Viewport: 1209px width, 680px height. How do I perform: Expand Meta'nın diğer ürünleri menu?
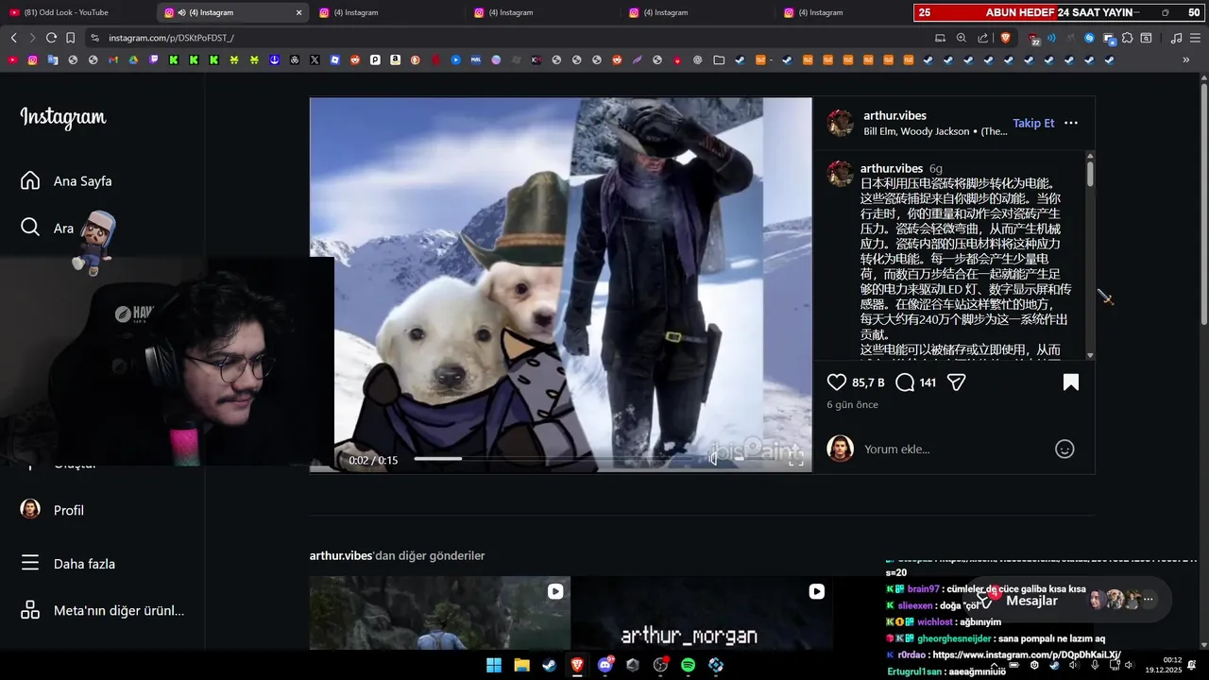click(102, 610)
